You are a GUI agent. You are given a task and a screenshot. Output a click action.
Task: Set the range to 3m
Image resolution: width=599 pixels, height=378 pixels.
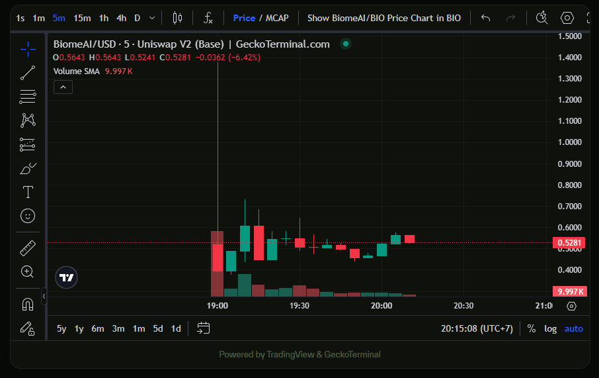click(x=118, y=328)
